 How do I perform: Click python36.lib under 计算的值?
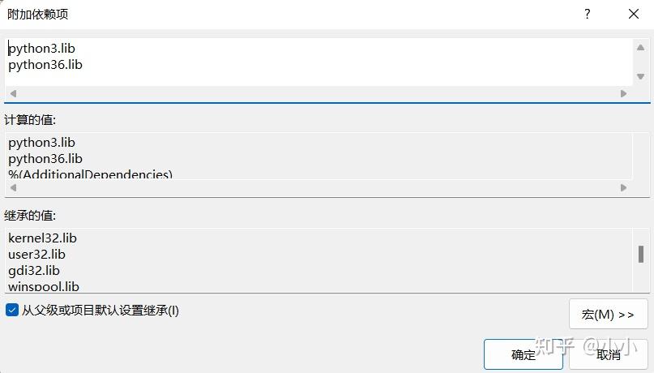tap(45, 158)
